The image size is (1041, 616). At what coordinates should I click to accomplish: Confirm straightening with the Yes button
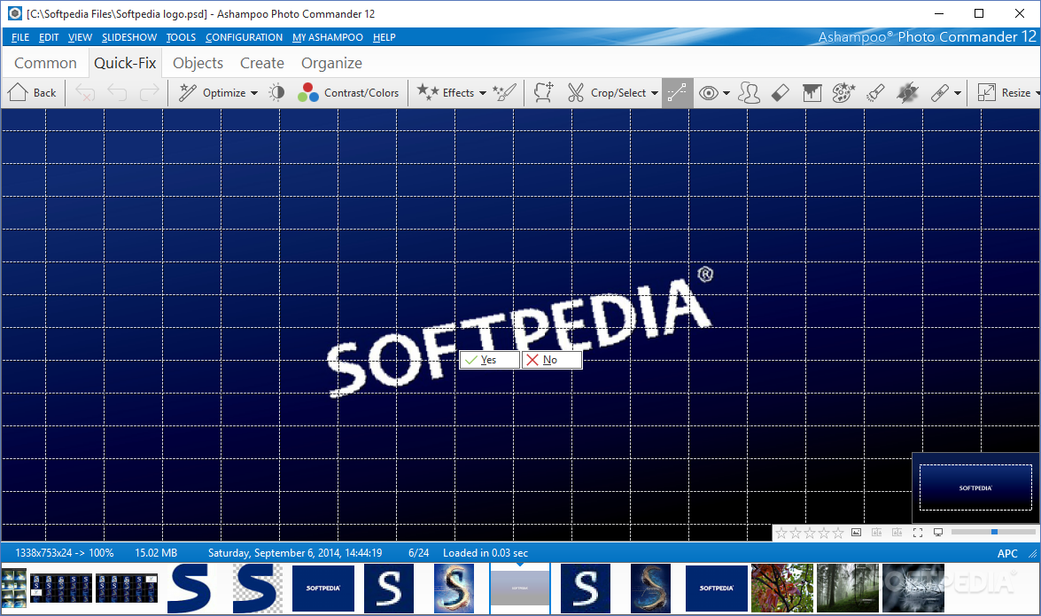coord(489,360)
